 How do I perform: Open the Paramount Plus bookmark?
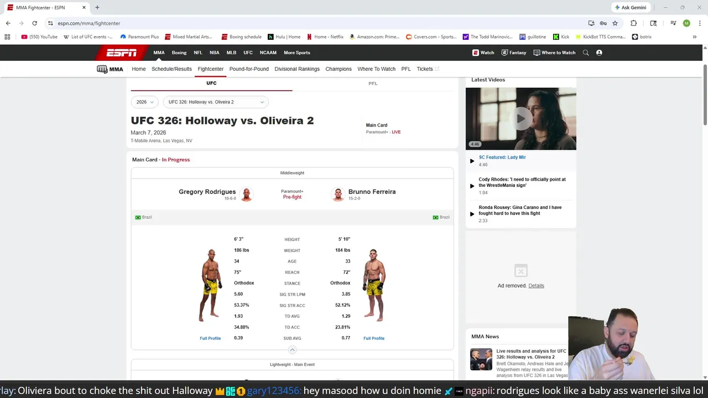tap(139, 37)
